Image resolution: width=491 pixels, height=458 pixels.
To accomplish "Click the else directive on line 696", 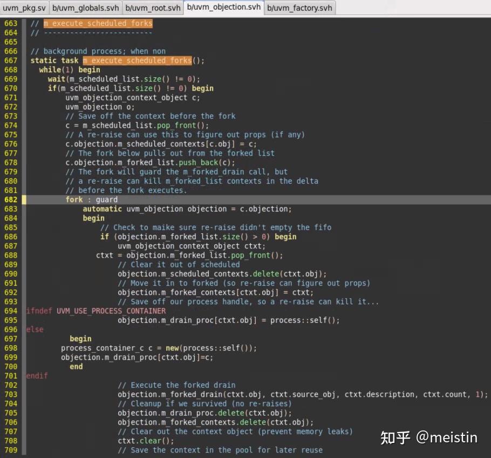I will click(x=35, y=329).
